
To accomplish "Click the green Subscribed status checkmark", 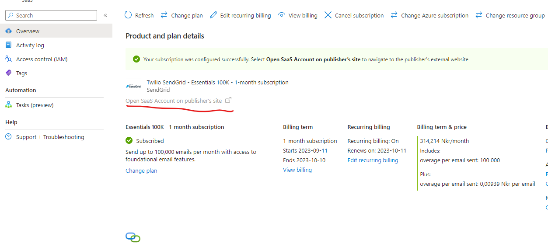I will [129, 141].
